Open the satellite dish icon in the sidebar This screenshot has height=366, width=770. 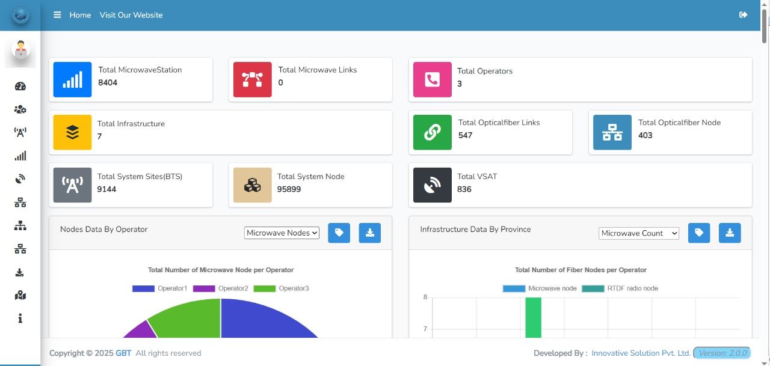point(20,179)
